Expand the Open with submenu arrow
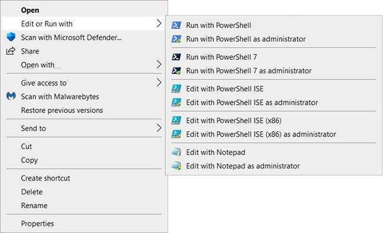 pyautogui.click(x=159, y=64)
